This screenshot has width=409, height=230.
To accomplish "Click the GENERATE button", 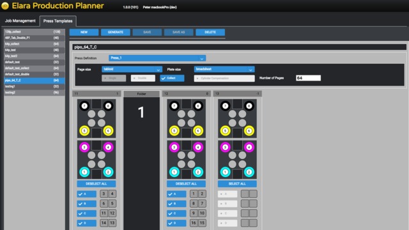I will pyautogui.click(x=116, y=32).
